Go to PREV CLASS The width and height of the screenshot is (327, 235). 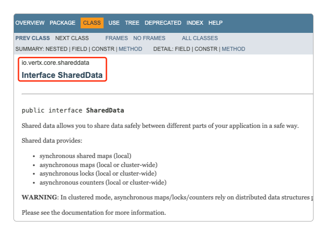32,38
